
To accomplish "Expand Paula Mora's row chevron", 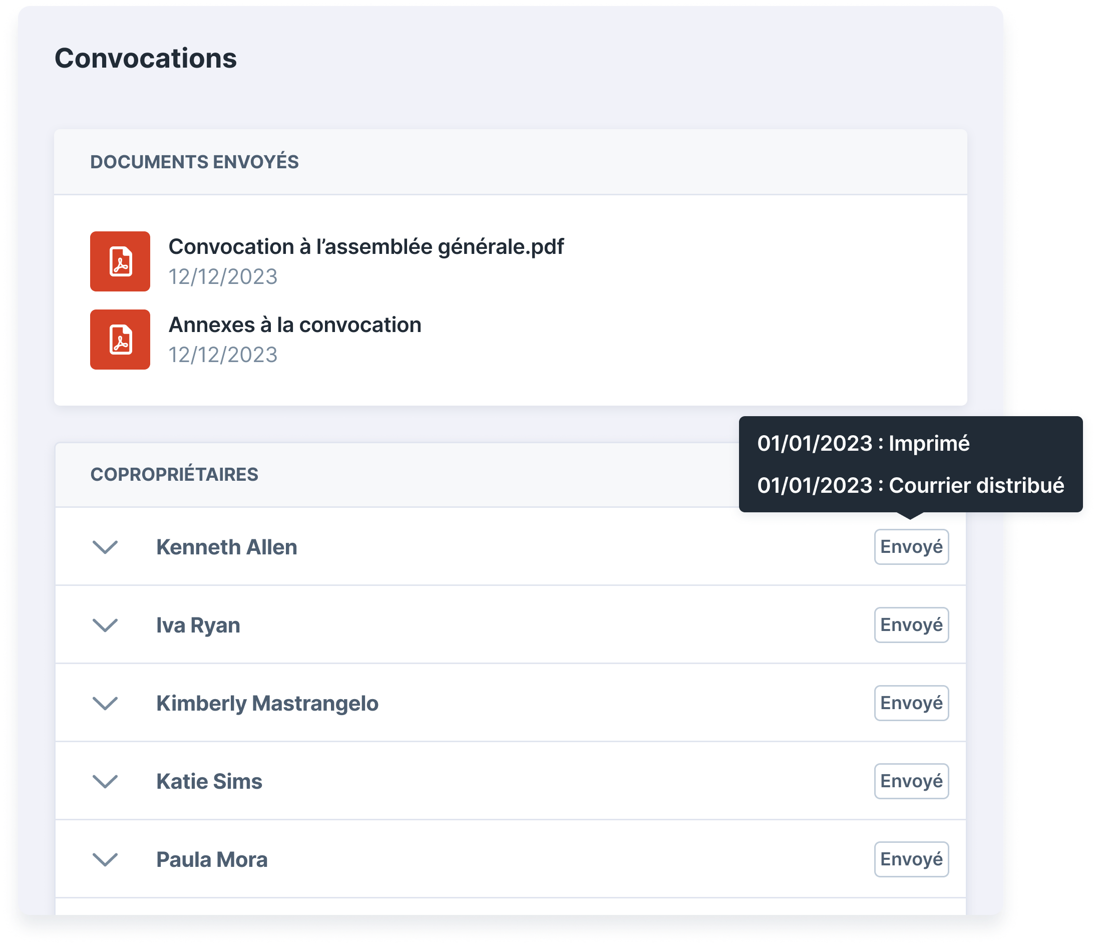I will point(105,859).
